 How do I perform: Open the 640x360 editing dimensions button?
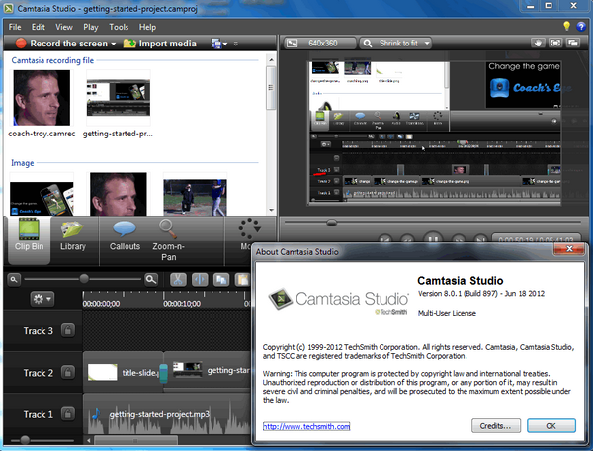coord(320,44)
